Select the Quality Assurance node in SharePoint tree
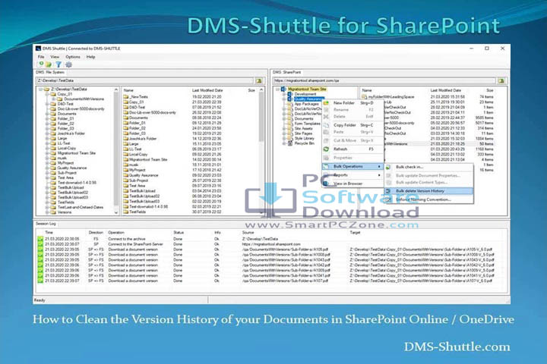 pos(308,99)
